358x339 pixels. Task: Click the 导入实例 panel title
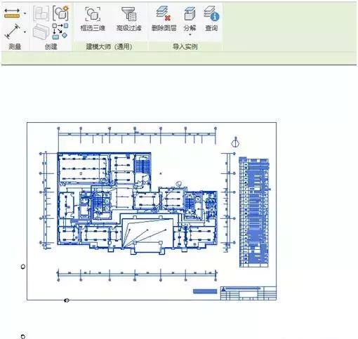coord(185,47)
